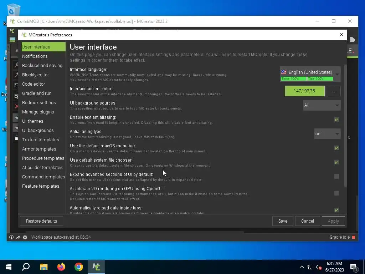
Task: Click the US flag icon in language selector
Action: tap(283, 72)
